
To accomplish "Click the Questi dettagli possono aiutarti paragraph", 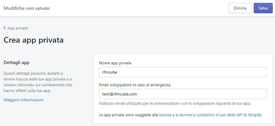I will click(x=38, y=82).
